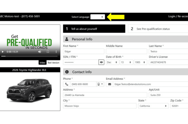Screen dimensions: 188x124
Task: Expand the birth month Dec dropdown
Action: (x=112, y=62)
